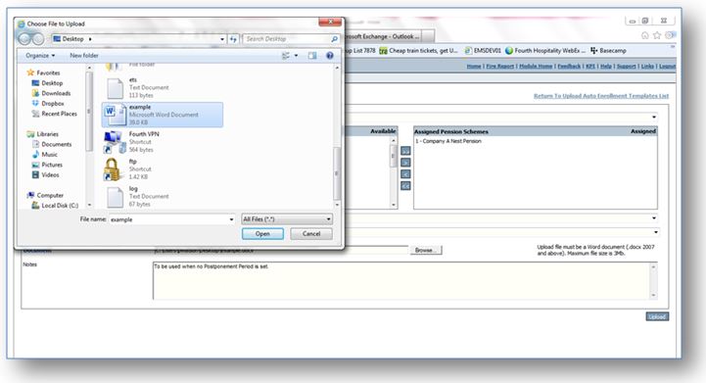This screenshot has height=383, width=706.
Task: Open the Organize dropdown menu
Action: click(x=40, y=56)
